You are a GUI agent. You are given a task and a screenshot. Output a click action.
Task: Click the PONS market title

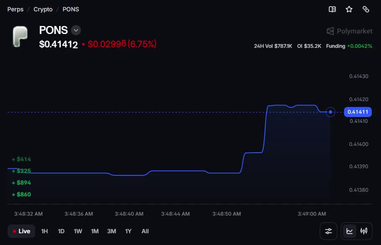point(53,30)
